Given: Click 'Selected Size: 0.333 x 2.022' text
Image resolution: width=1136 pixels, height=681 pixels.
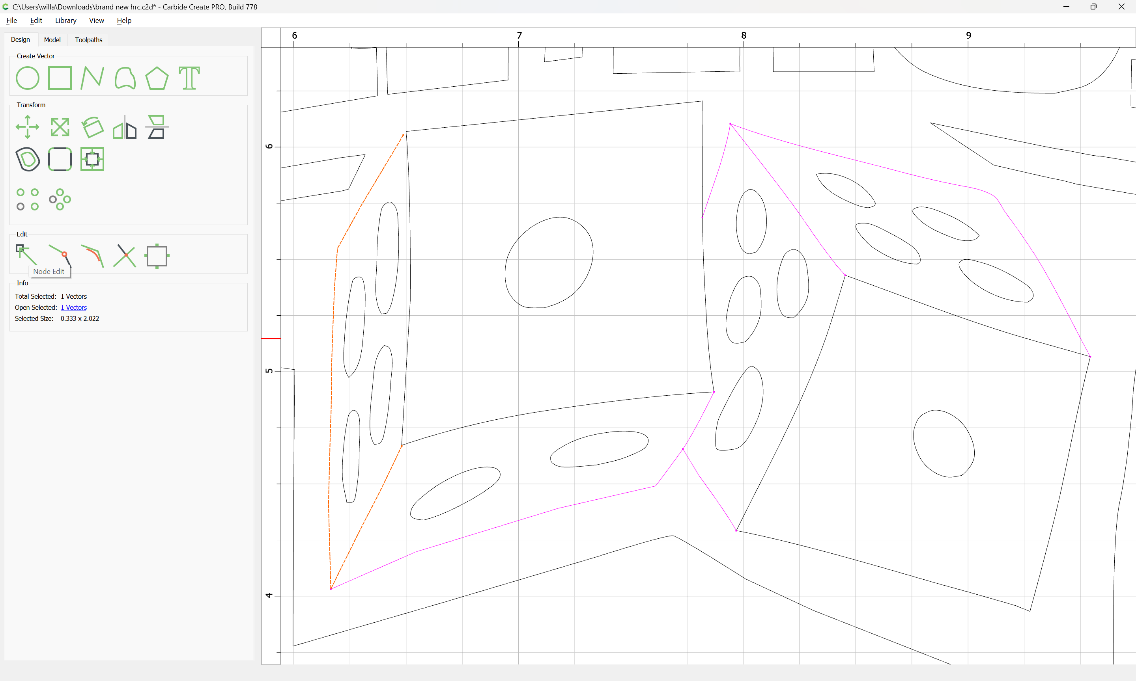Looking at the screenshot, I should click(x=57, y=318).
